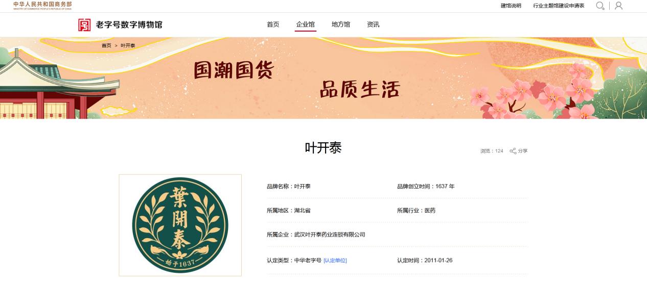The width and height of the screenshot is (647, 286).
Task: Click the share icon beside 分享
Action: (x=513, y=151)
